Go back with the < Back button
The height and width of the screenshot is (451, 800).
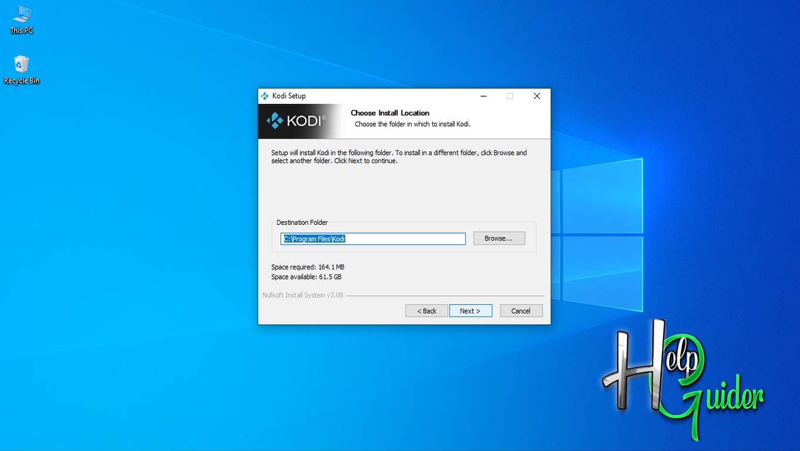point(426,311)
